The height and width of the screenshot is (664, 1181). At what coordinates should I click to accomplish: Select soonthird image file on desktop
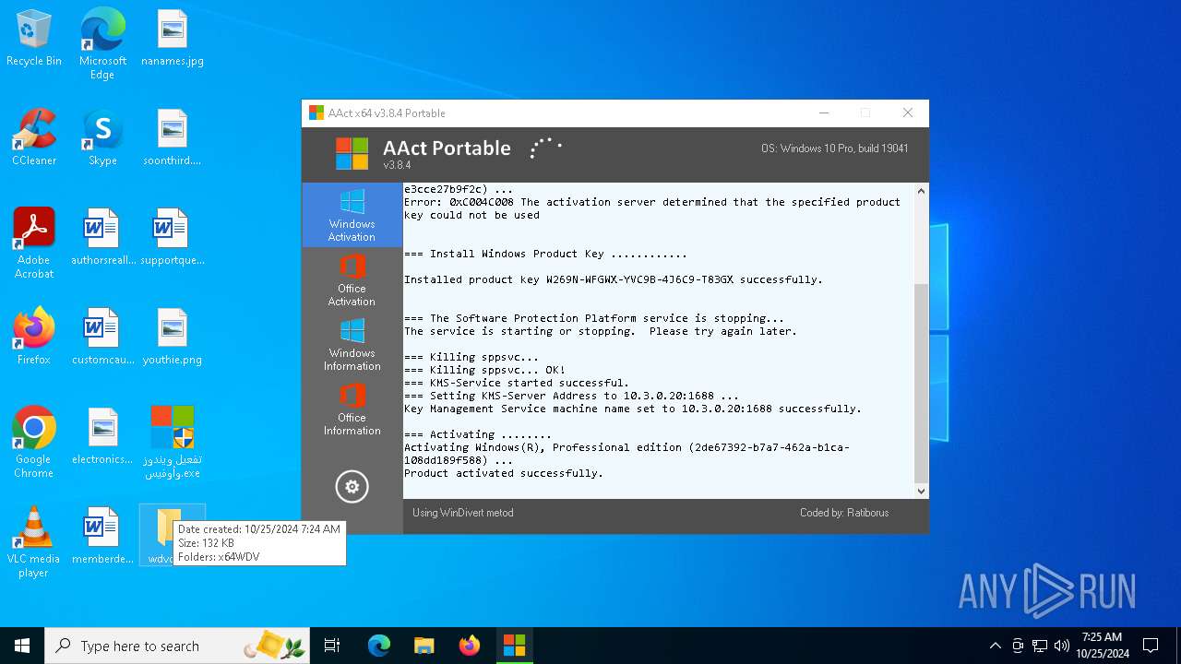173,138
